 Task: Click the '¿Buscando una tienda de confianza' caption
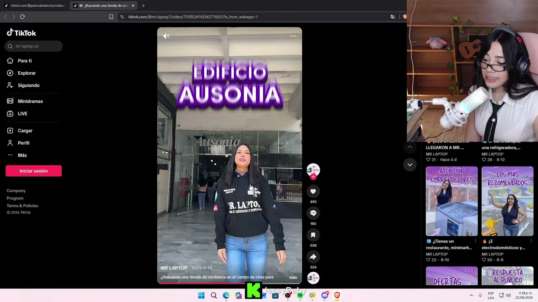point(217,277)
